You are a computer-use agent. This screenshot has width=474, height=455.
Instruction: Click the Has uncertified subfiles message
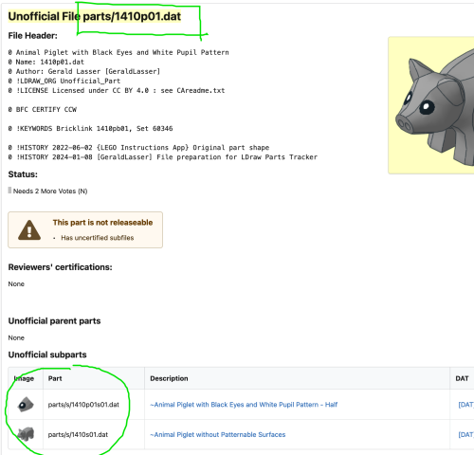click(x=98, y=238)
